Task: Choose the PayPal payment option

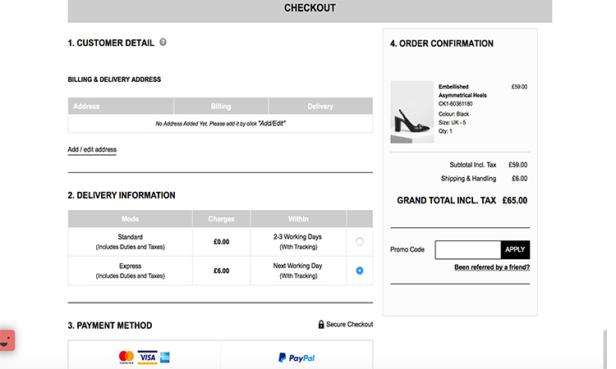Action: (x=296, y=358)
